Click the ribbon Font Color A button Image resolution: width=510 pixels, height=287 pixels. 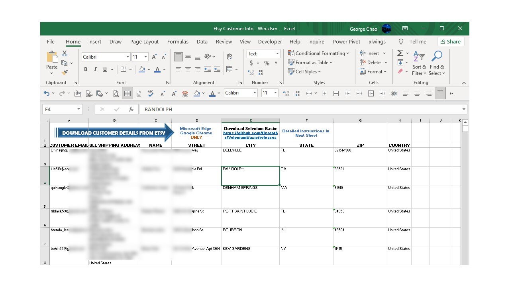[158, 69]
